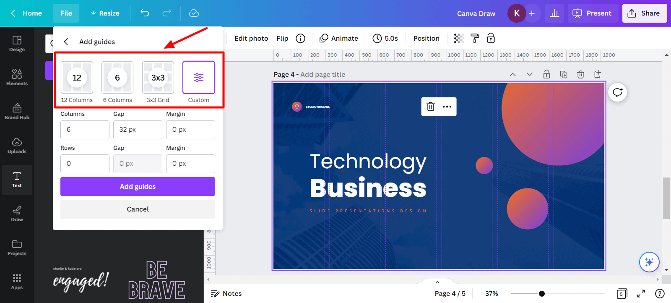Delete Page 4 with trash icon

point(580,74)
